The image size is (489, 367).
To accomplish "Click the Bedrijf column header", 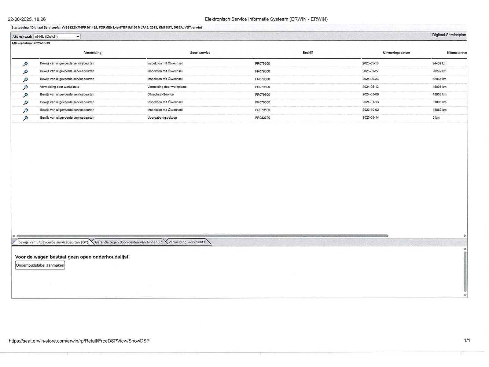I will coord(307,53).
